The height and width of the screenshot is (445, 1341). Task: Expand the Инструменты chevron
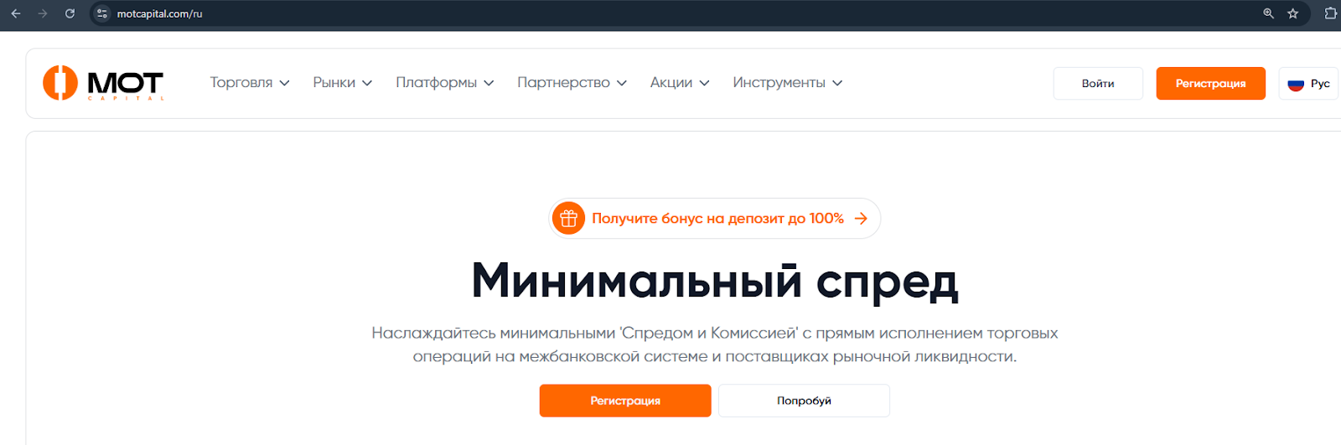[837, 83]
